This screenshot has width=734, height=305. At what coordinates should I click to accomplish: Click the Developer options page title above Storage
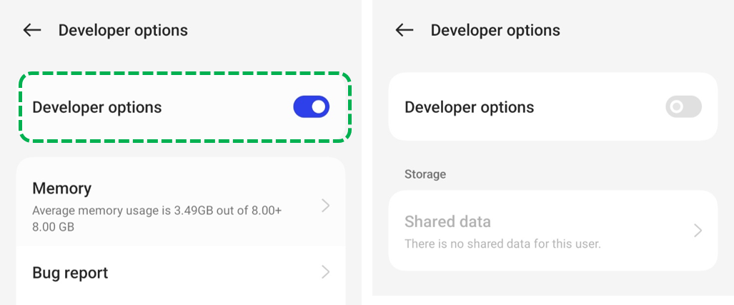pyautogui.click(x=495, y=31)
